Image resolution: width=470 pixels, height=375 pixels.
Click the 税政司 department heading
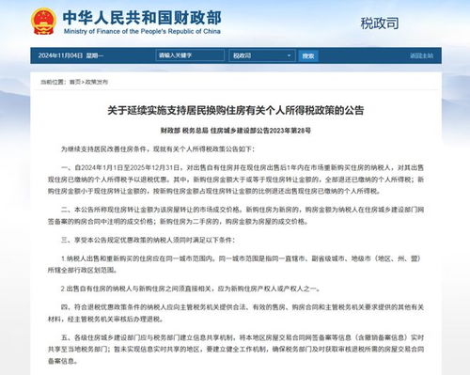(380, 23)
